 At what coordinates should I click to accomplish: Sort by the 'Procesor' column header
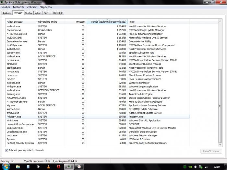[x=80, y=21]
